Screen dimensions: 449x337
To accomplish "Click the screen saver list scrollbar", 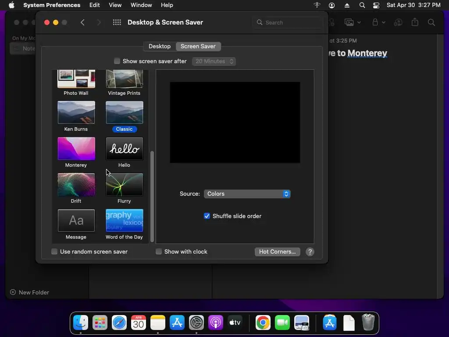I will [x=152, y=197].
